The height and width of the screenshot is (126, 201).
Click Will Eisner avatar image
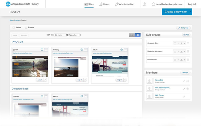(149, 96)
